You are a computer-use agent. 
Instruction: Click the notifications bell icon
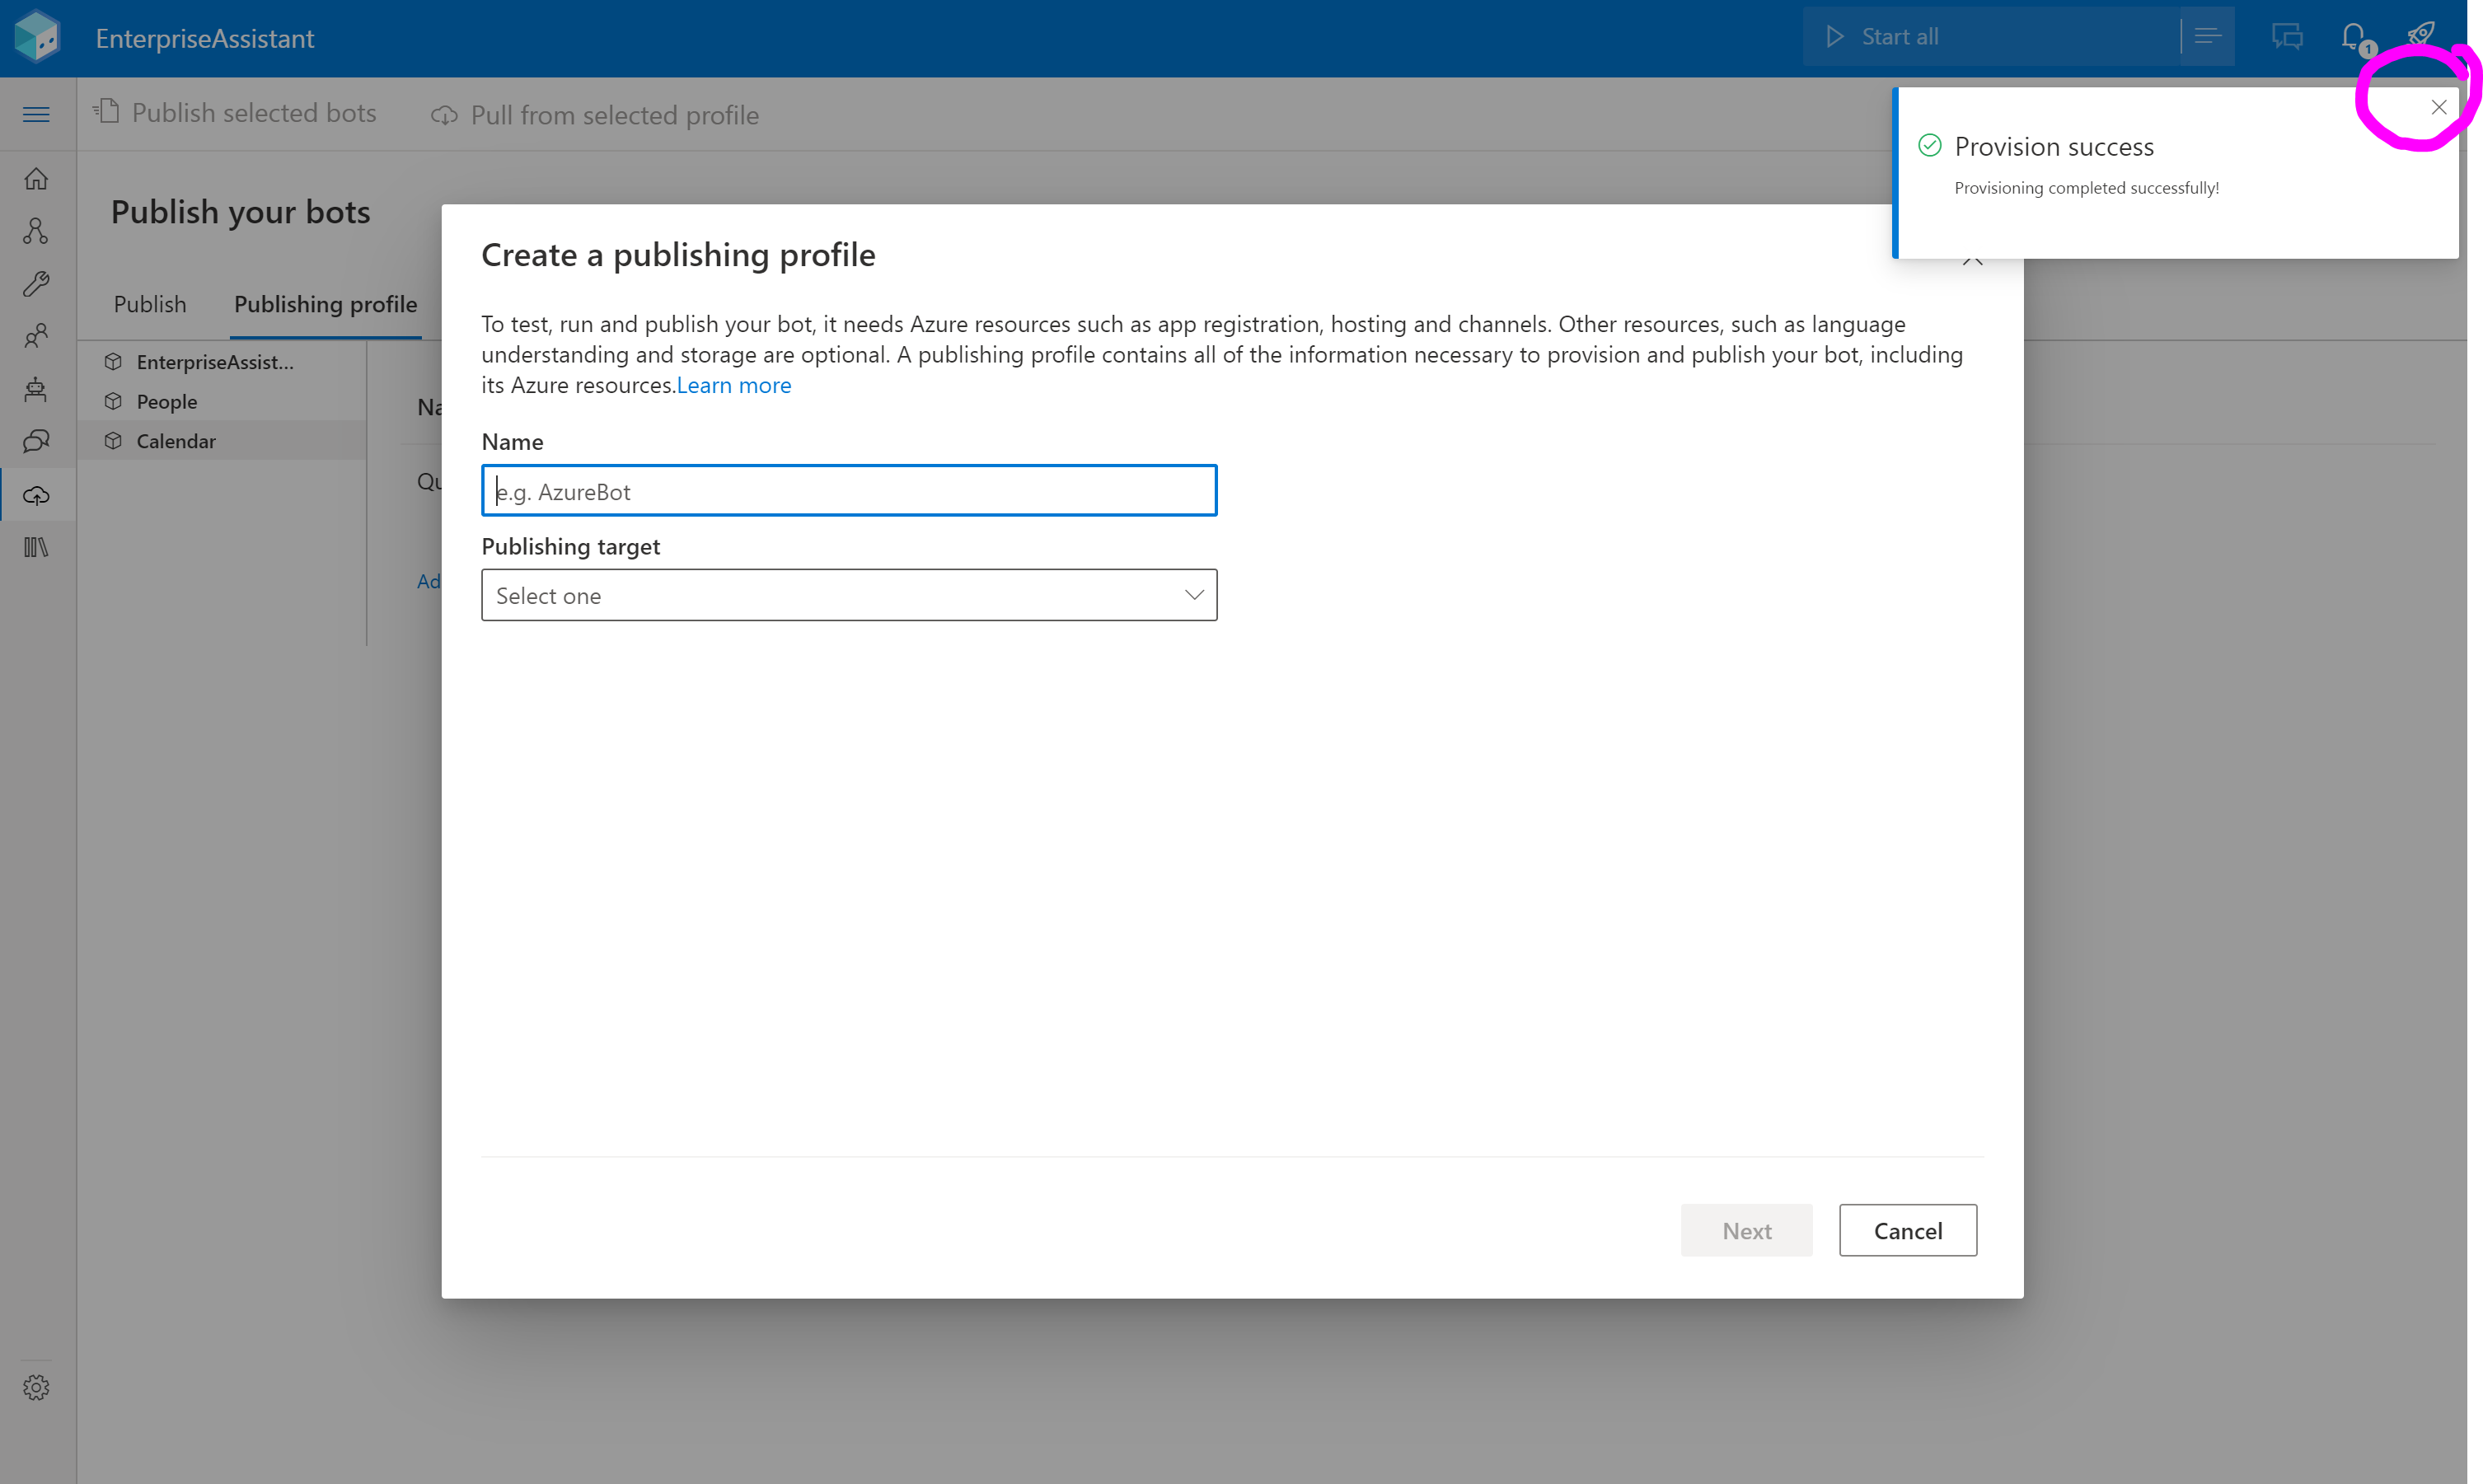2353,37
